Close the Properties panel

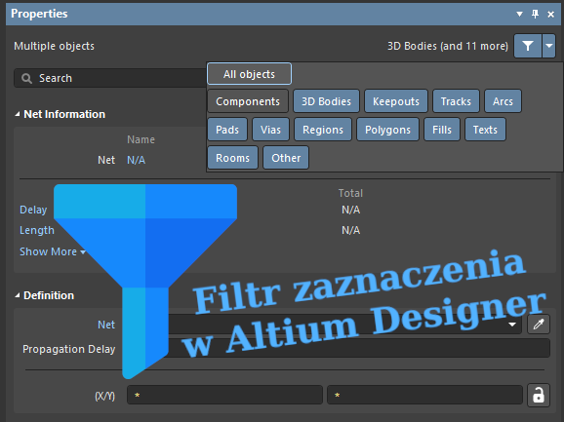(550, 14)
